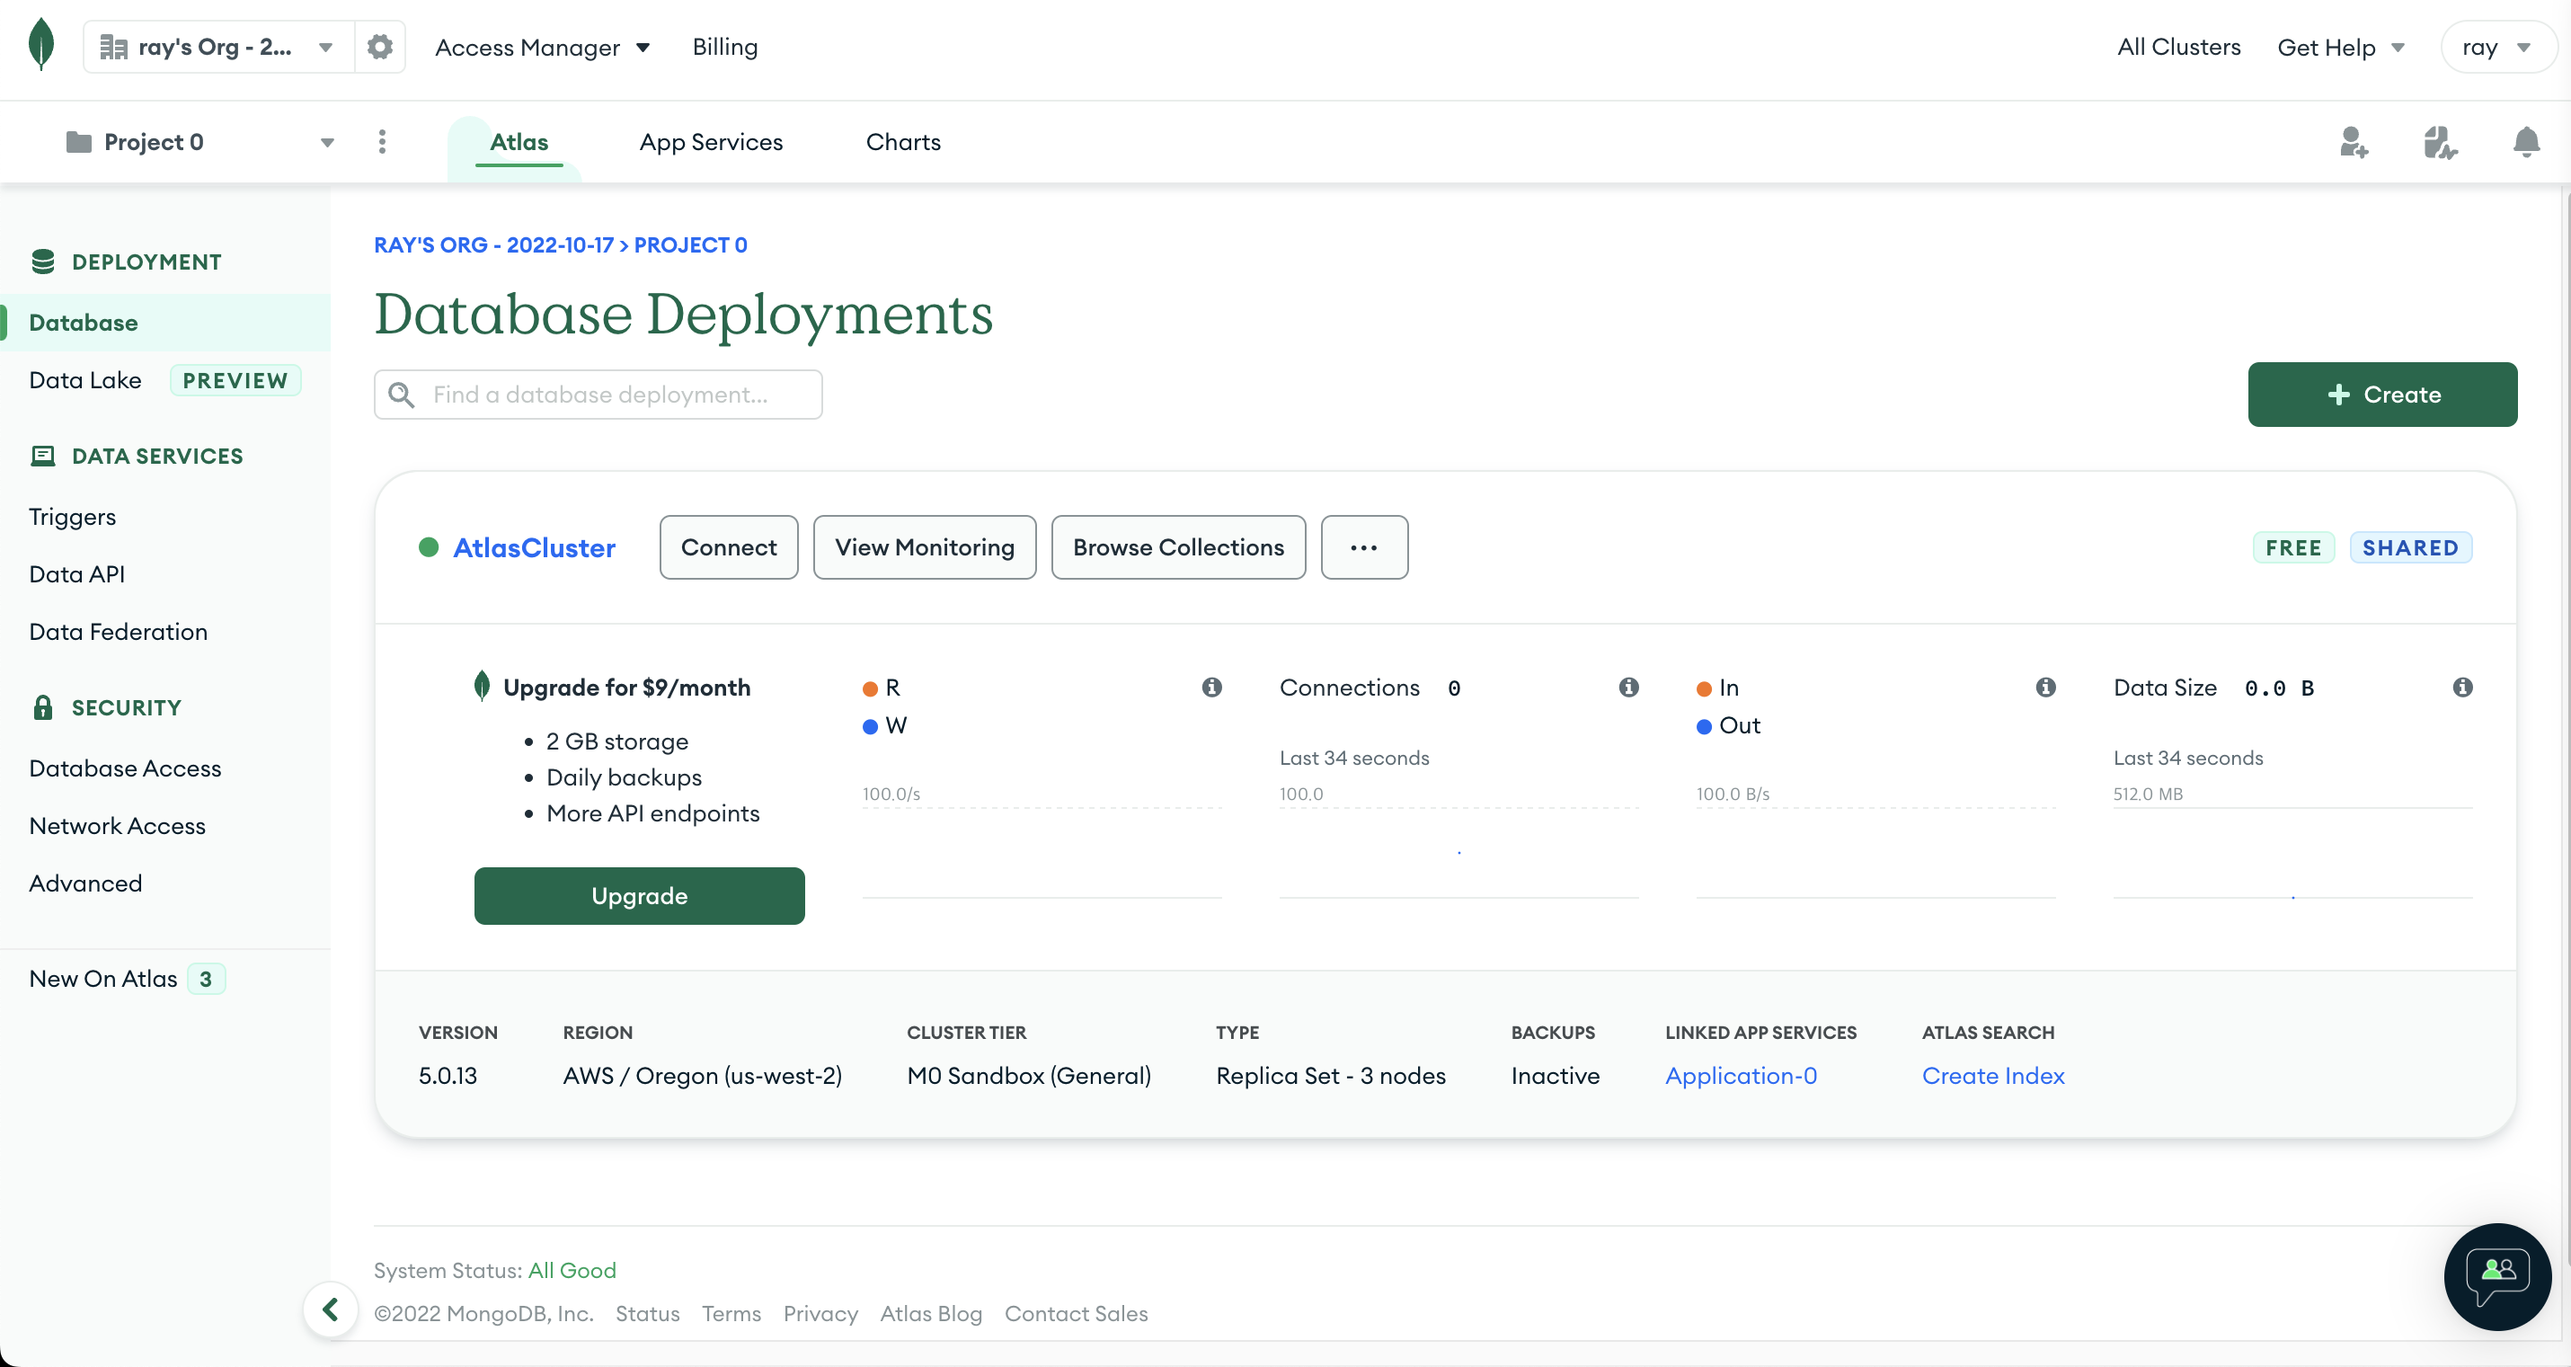Click the info icon for R/W operations
The height and width of the screenshot is (1367, 2571).
[1211, 687]
